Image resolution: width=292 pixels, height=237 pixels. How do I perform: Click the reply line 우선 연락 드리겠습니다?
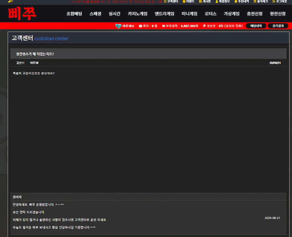pos(28,212)
